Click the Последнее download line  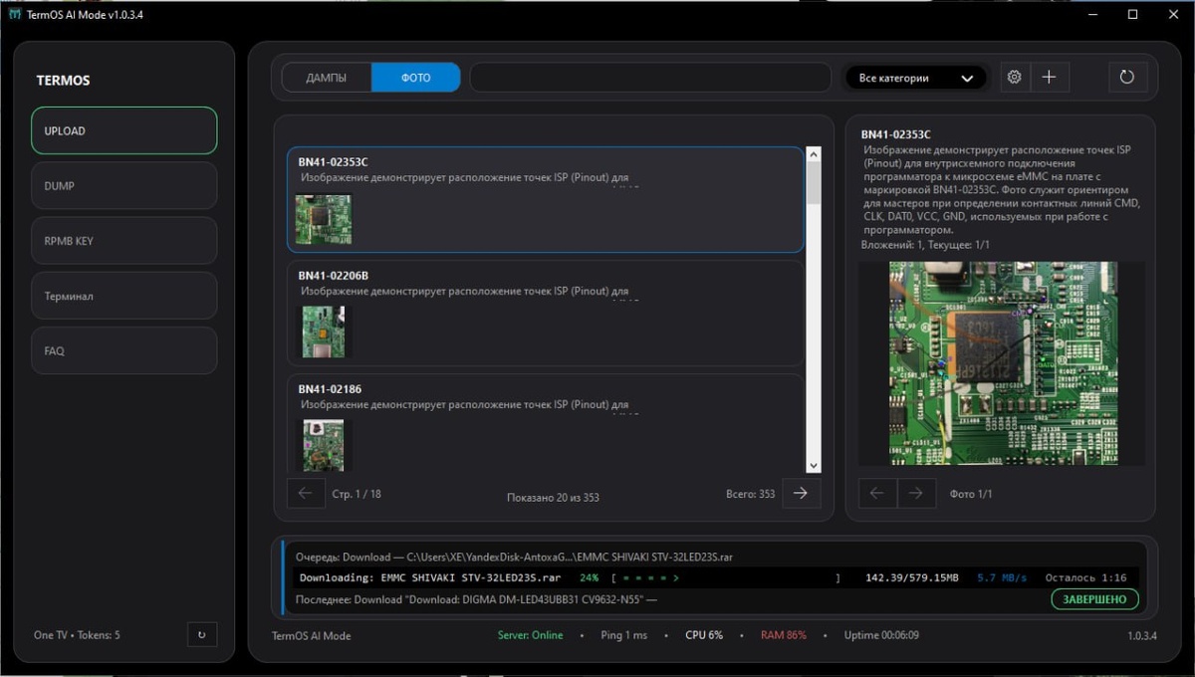click(x=476, y=599)
